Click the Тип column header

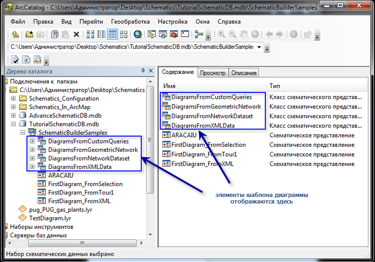(x=274, y=86)
